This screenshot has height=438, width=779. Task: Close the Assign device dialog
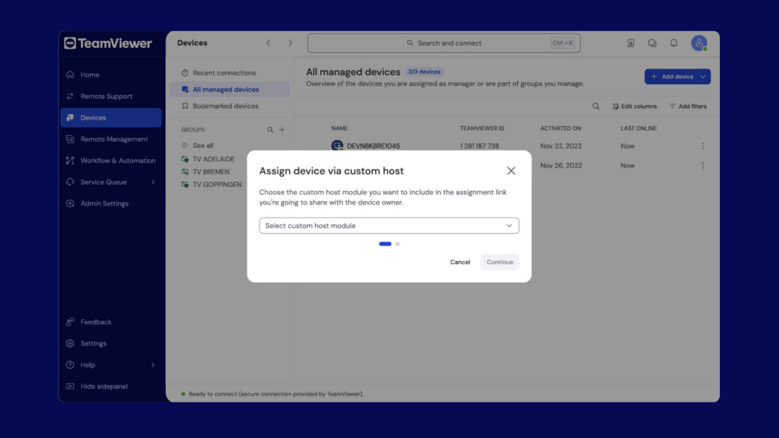tap(511, 171)
